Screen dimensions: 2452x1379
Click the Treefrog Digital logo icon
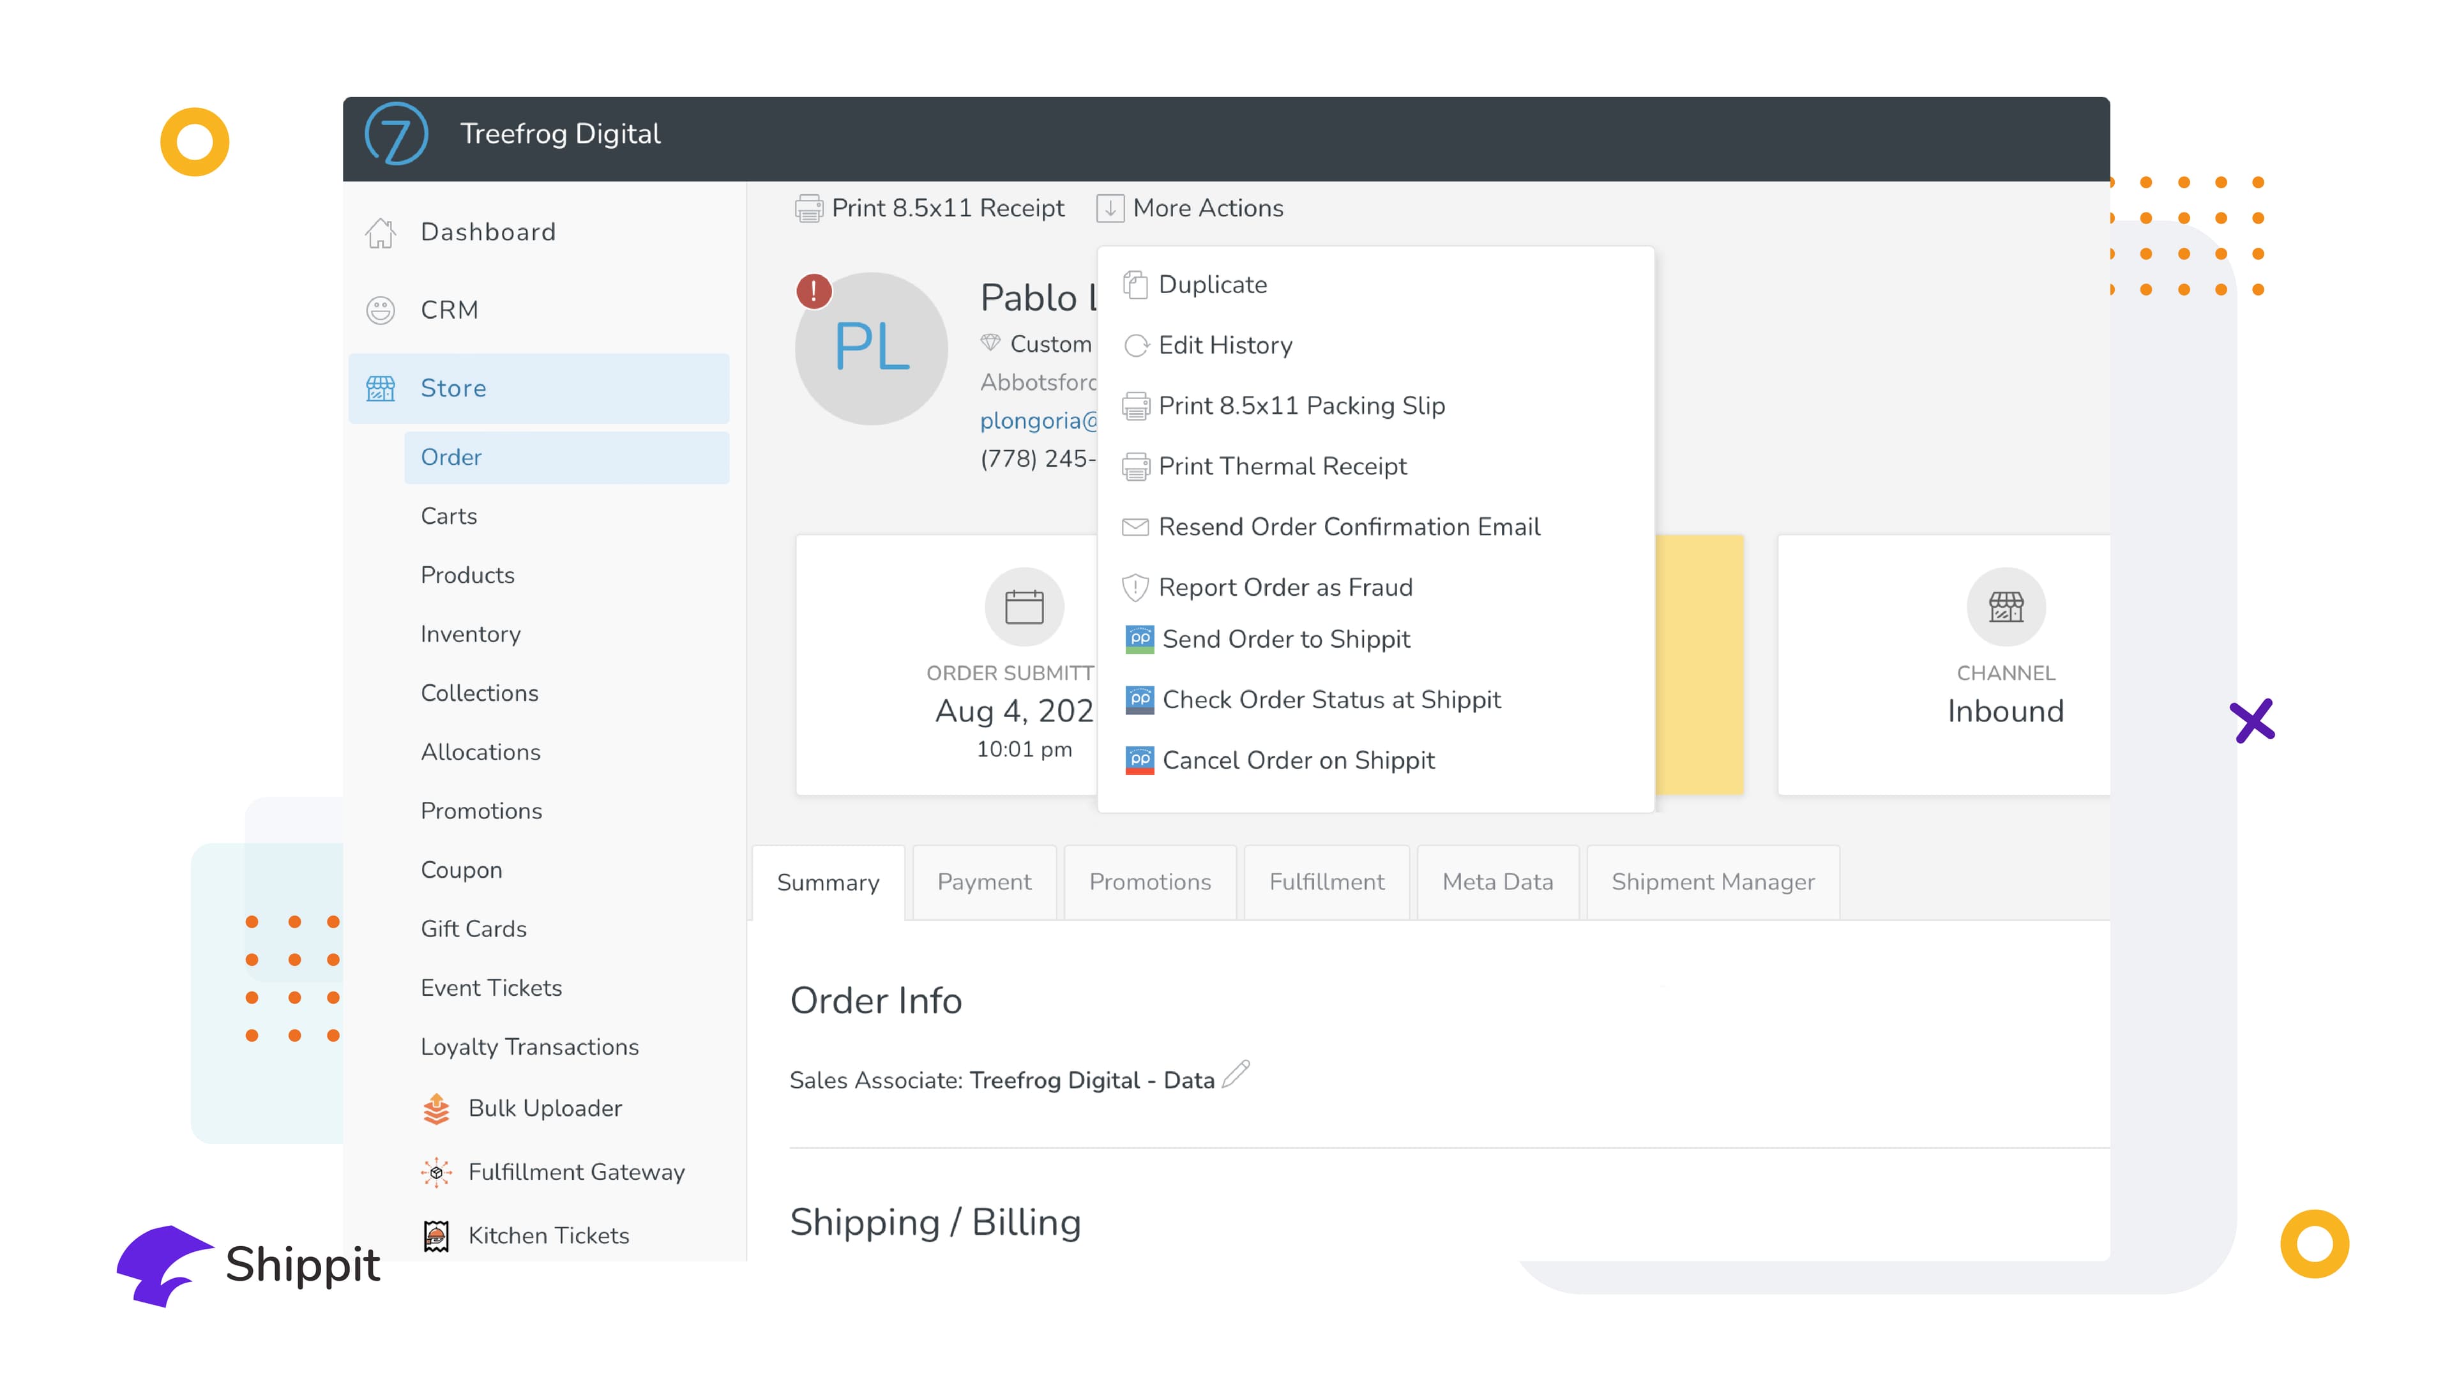coord(396,134)
